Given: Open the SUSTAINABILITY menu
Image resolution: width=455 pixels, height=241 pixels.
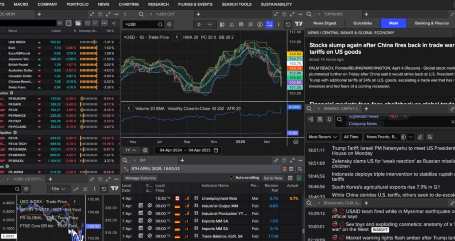Looking at the screenshot, I should (276, 4).
